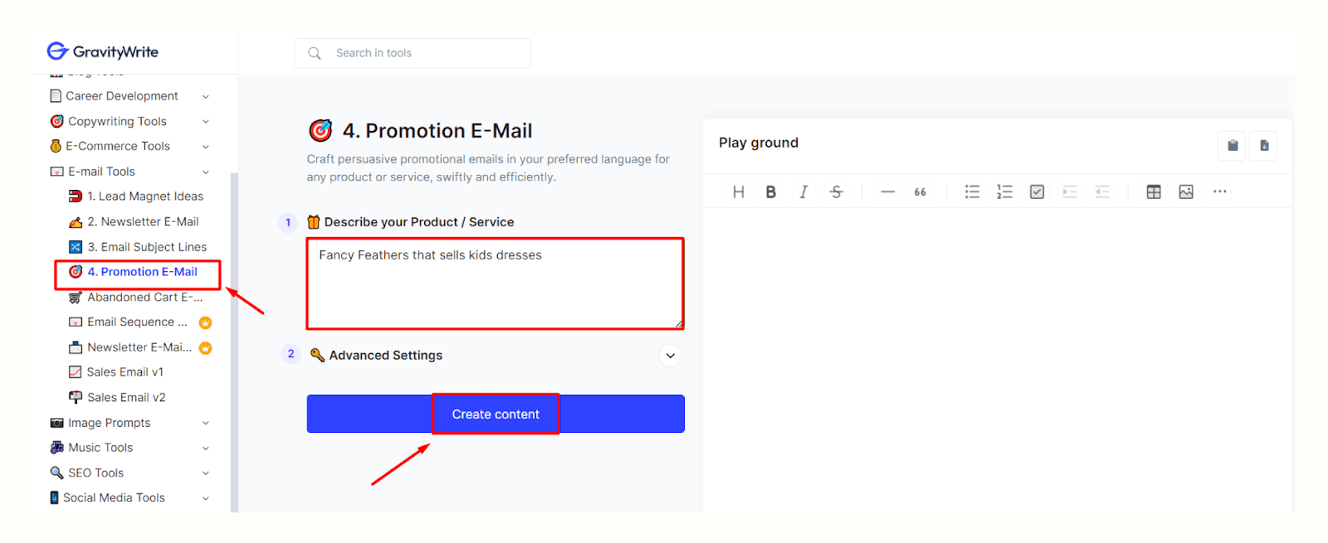The image size is (1328, 543).
Task: Open 1. Lead Magnet Ideas tool
Action: [136, 196]
